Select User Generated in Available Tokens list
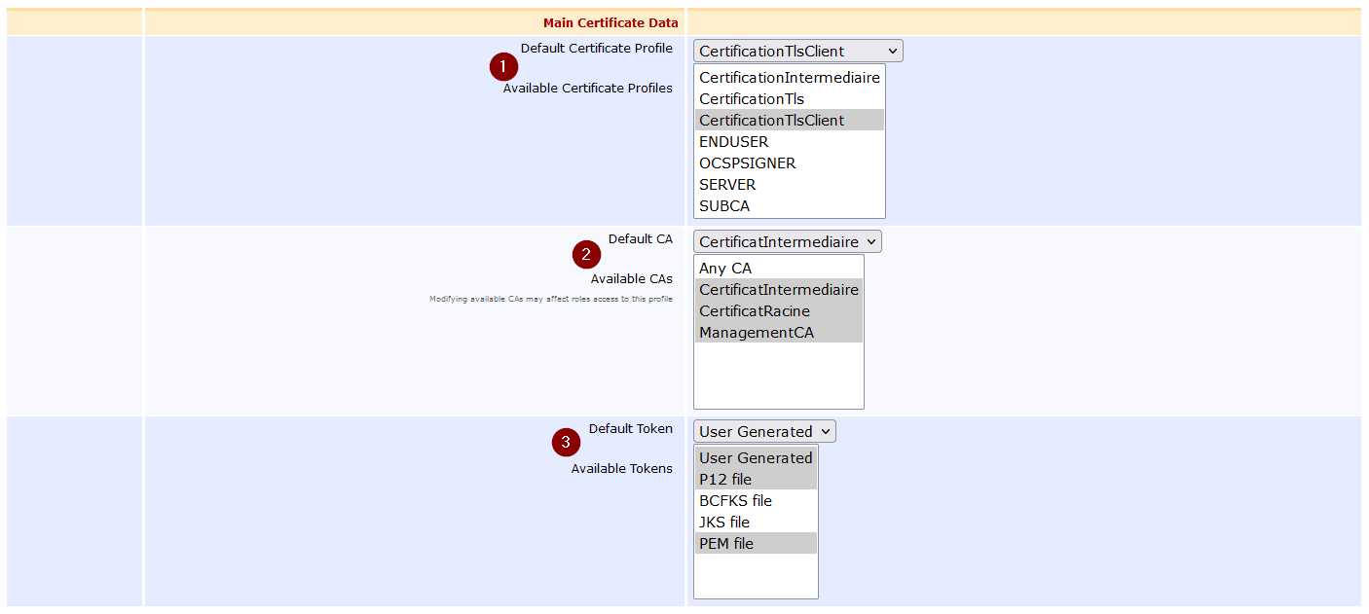Image resolution: width=1369 pixels, height=614 pixels. point(756,458)
